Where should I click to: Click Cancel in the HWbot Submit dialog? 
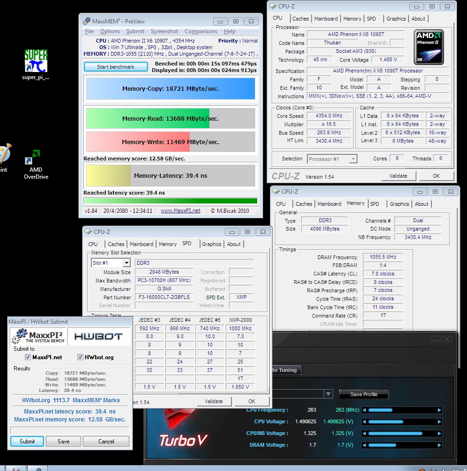coord(106,441)
